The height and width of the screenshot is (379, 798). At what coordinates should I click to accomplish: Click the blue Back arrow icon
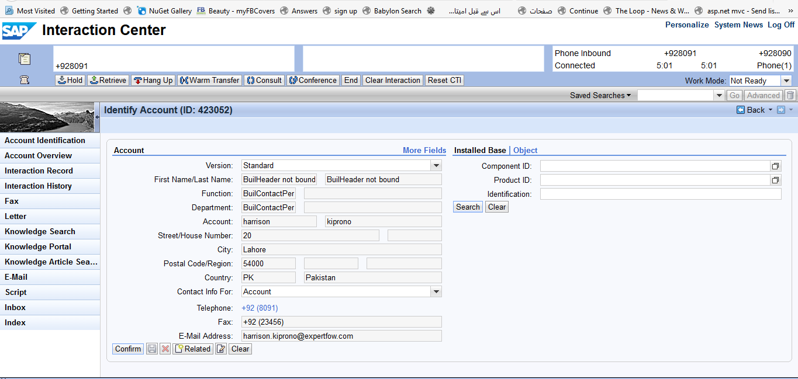click(741, 110)
